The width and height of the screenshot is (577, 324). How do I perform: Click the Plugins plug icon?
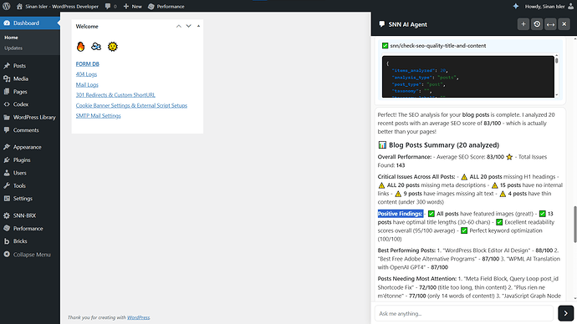[7, 159]
